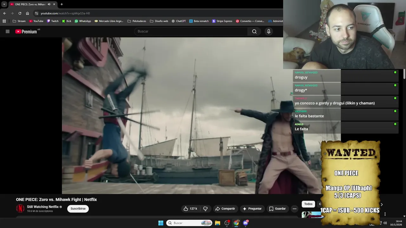Select the Todos filter chip
406x228 pixels.
[x=308, y=204]
